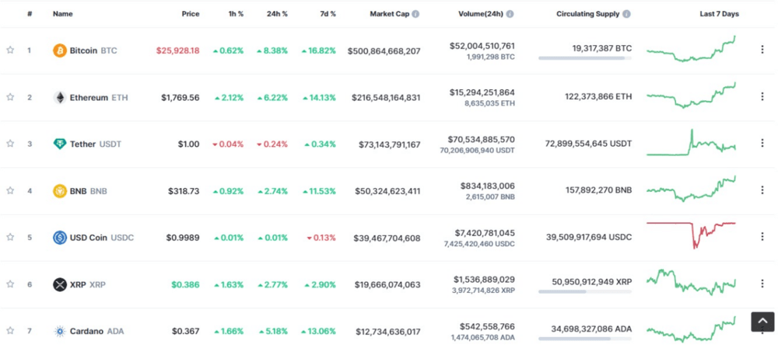Click Ethereum volume 8,635,035 ETH

[x=491, y=103]
